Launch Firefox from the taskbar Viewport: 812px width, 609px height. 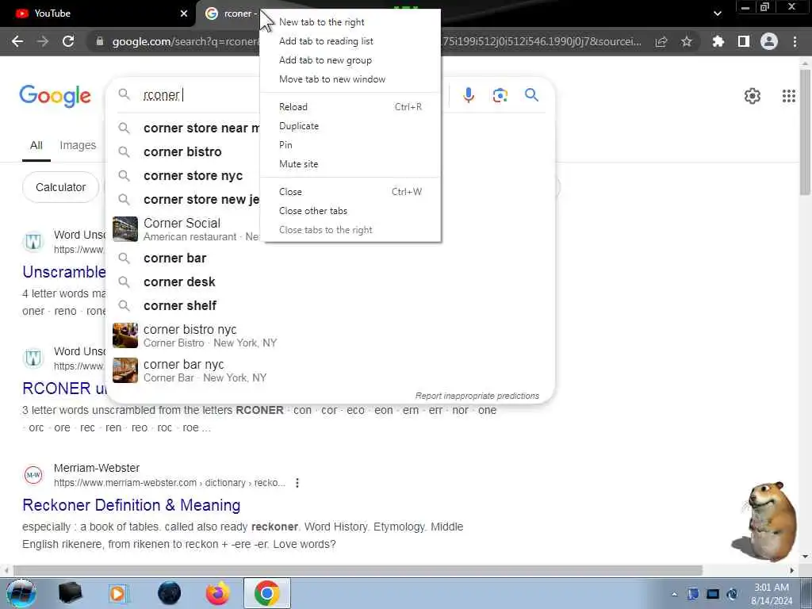click(218, 593)
